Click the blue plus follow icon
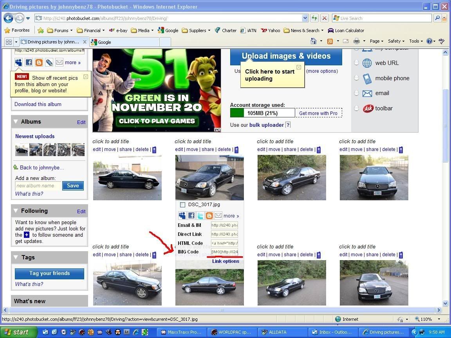 (27, 235)
